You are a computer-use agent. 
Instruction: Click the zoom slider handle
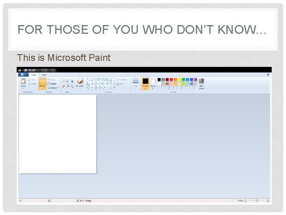[257, 201]
